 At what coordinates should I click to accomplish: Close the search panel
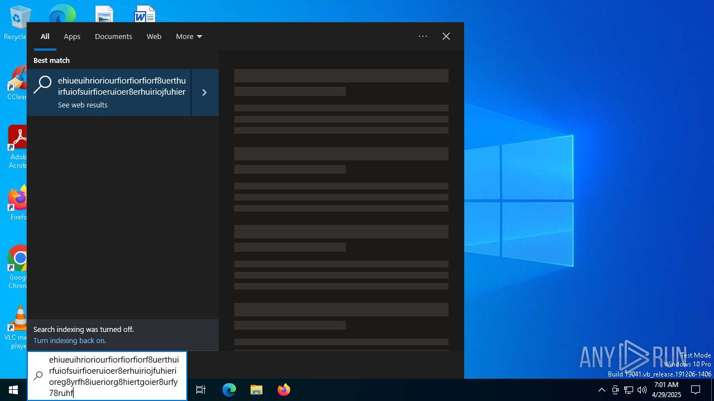(446, 36)
